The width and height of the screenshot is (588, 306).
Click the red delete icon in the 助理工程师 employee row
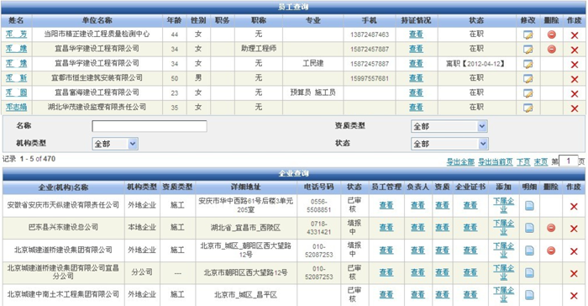[x=552, y=50]
